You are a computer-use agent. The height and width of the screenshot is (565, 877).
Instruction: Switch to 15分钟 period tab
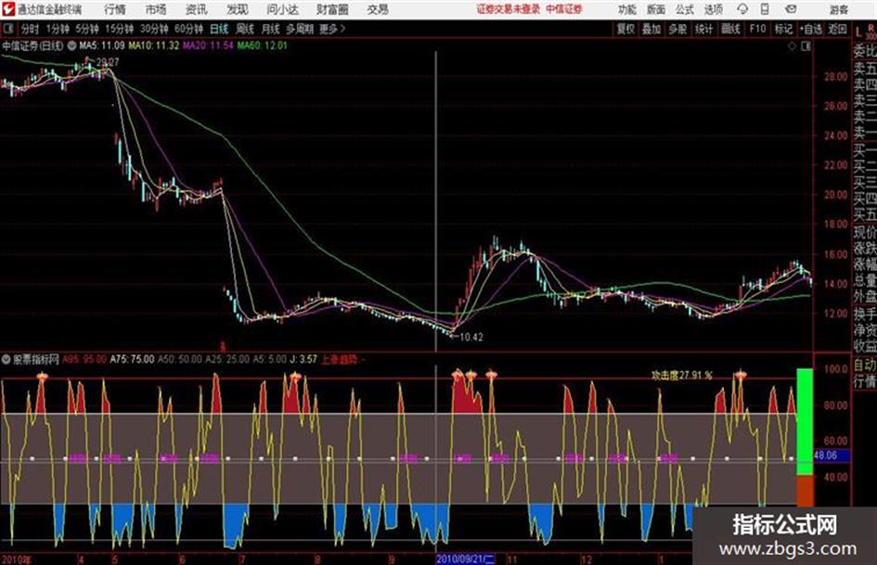pyautogui.click(x=119, y=29)
